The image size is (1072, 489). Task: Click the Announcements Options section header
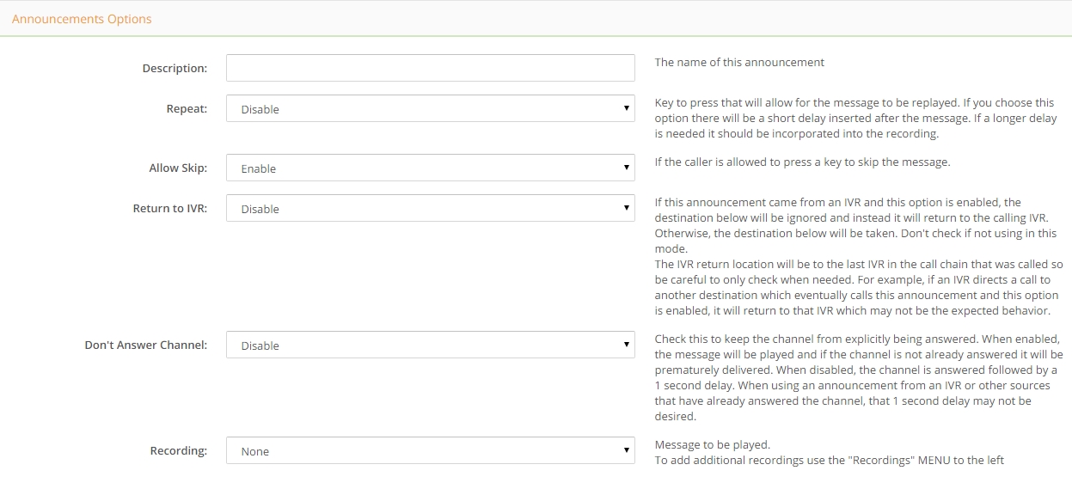coord(82,19)
